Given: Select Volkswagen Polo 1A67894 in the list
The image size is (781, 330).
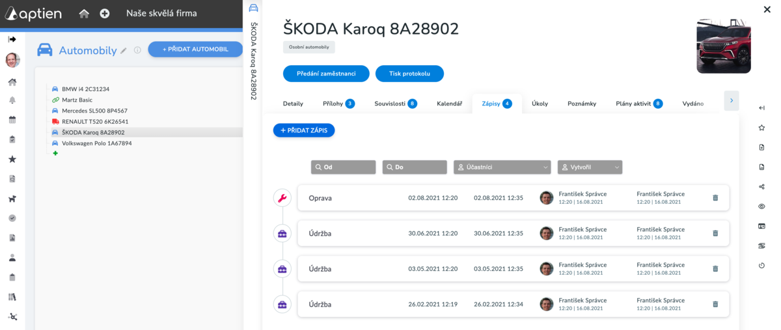Looking at the screenshot, I should coord(96,143).
